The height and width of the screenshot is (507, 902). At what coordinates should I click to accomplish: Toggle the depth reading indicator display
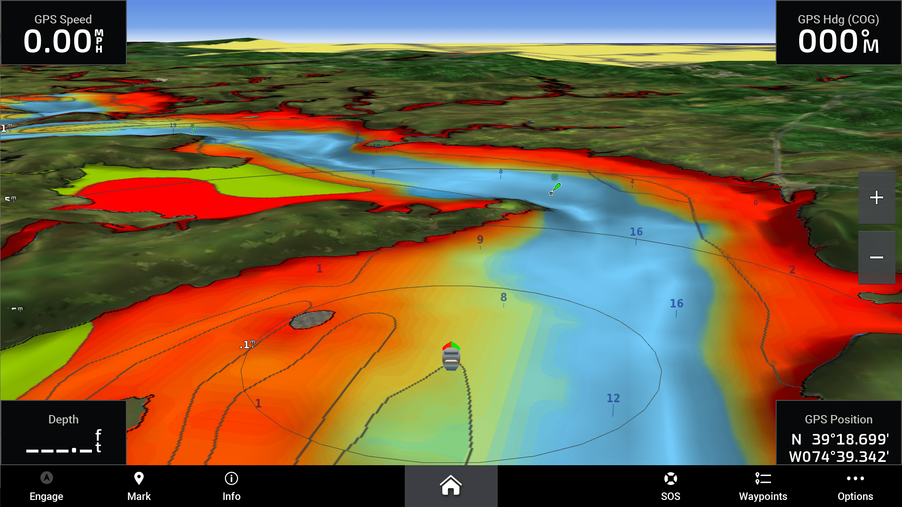pyautogui.click(x=63, y=433)
